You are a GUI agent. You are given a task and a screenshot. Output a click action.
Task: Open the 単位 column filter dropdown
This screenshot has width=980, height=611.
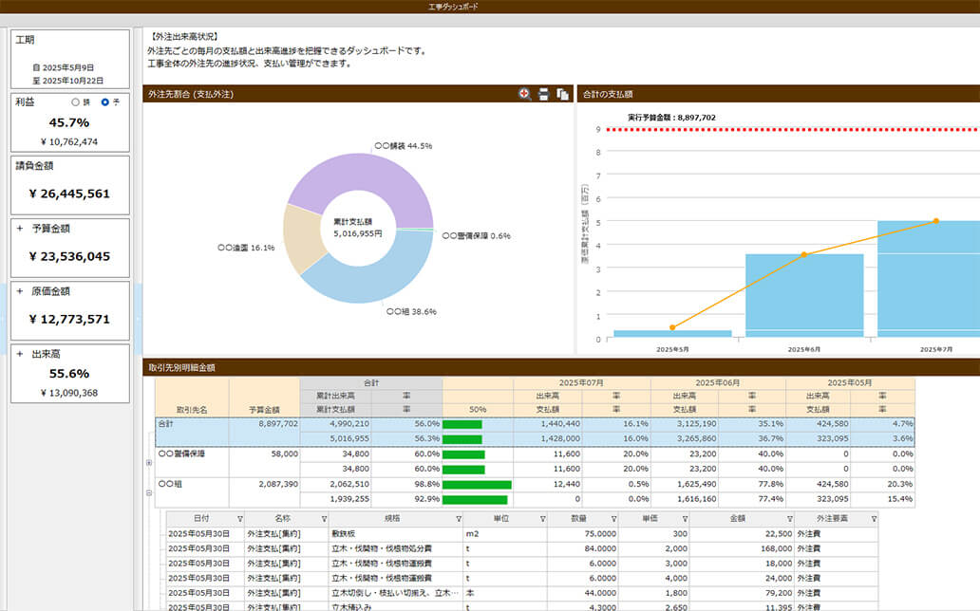542,519
